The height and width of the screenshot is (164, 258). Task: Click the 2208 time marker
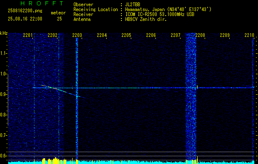point(200,35)
